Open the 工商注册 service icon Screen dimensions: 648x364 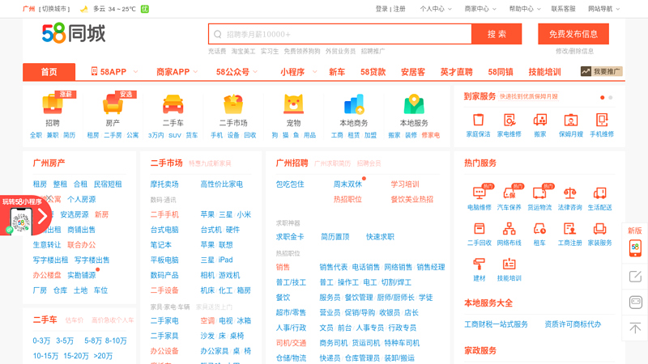(x=570, y=228)
